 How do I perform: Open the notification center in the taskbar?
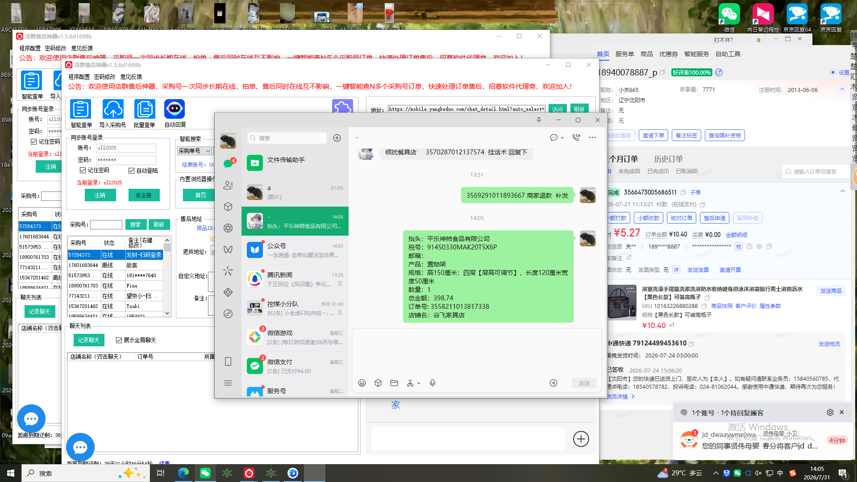click(843, 473)
